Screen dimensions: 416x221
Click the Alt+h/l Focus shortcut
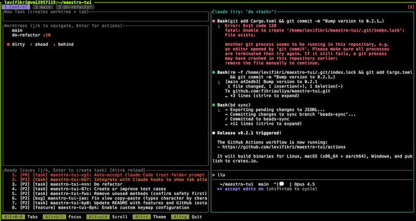62,217
